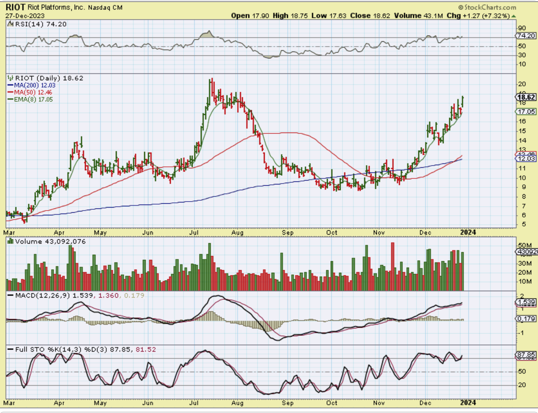Image resolution: width=538 pixels, height=413 pixels.
Task: Click the green line marker beside EMA(8)
Action: point(11,99)
